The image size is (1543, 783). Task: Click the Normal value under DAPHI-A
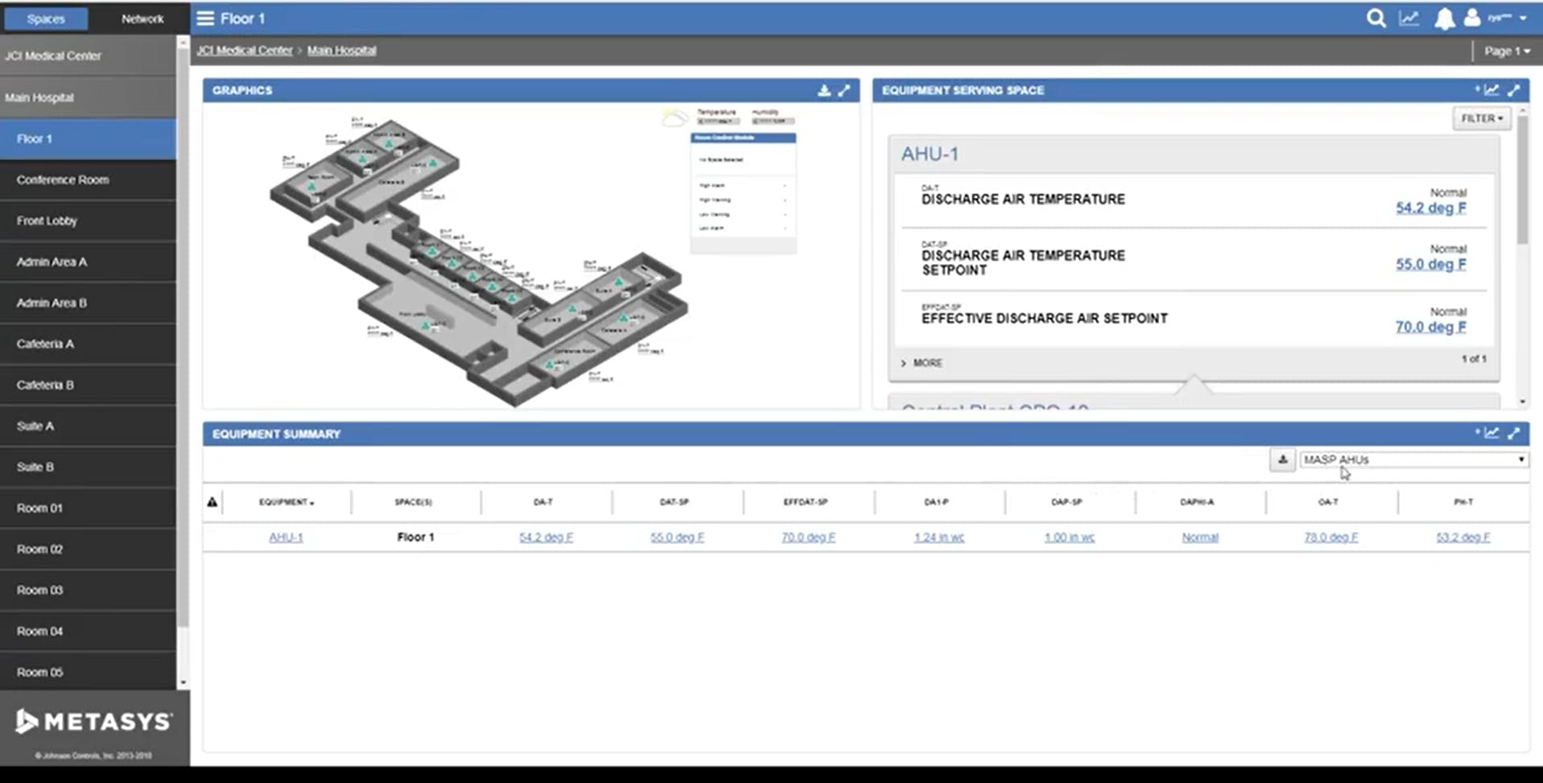click(1200, 537)
